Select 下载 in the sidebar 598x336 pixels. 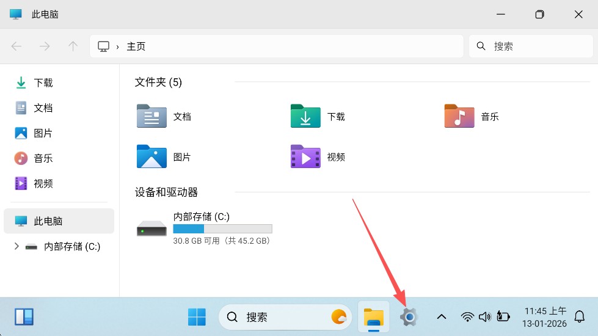pyautogui.click(x=43, y=82)
